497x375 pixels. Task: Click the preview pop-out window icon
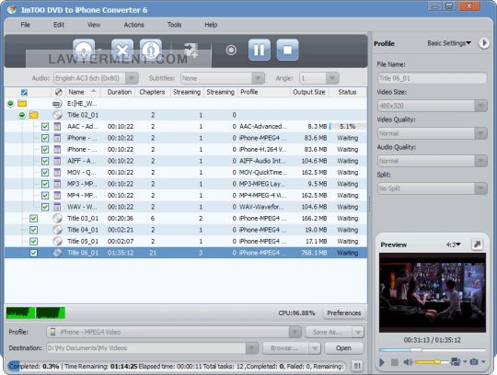point(477,244)
